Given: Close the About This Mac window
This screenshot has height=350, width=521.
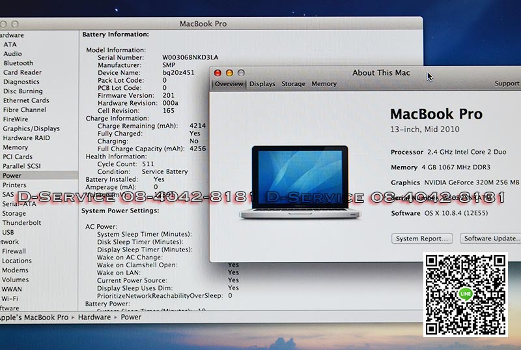Looking at the screenshot, I should [x=218, y=73].
